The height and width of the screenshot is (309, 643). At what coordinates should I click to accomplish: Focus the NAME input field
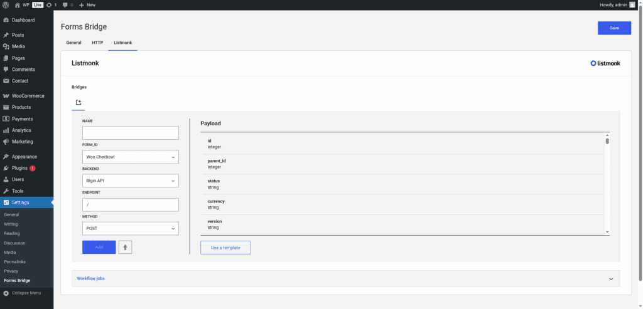(x=131, y=133)
